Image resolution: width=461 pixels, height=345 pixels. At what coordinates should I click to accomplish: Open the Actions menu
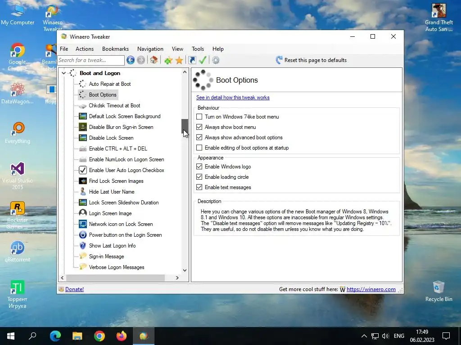tap(85, 49)
